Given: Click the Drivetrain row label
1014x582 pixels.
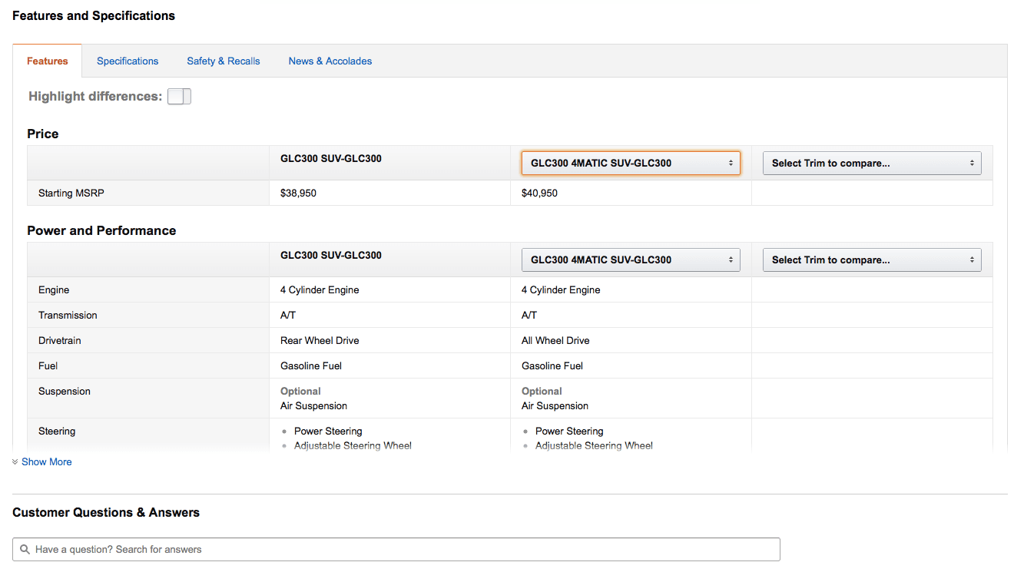Looking at the screenshot, I should [60, 341].
